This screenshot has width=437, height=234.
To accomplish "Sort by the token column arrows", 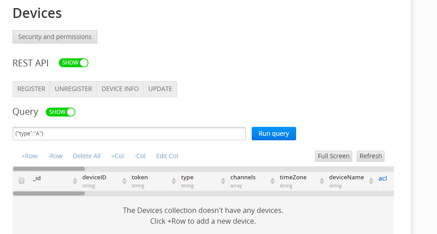I will (x=174, y=181).
